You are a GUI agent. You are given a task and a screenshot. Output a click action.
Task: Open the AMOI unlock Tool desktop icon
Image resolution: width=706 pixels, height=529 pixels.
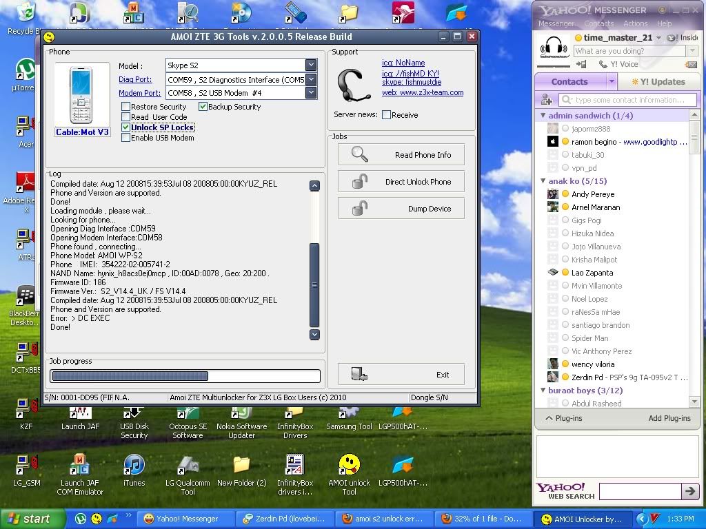[x=349, y=465]
